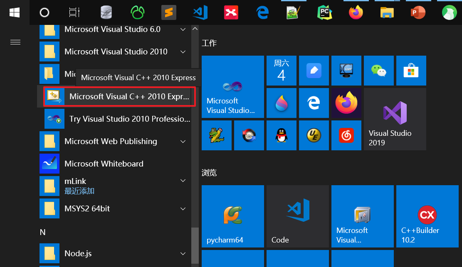Open Cortana circle icon in taskbar
462x267 pixels.
44,12
